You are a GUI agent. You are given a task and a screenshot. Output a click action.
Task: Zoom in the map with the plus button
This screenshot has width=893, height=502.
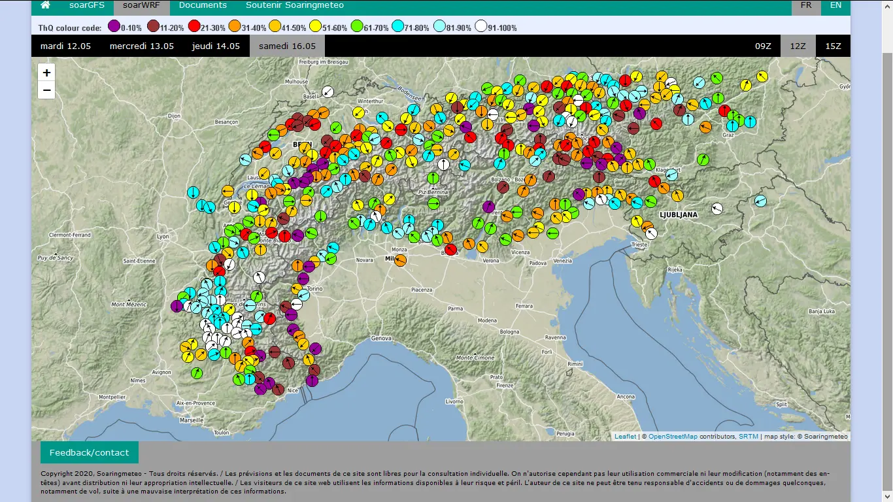(x=46, y=73)
